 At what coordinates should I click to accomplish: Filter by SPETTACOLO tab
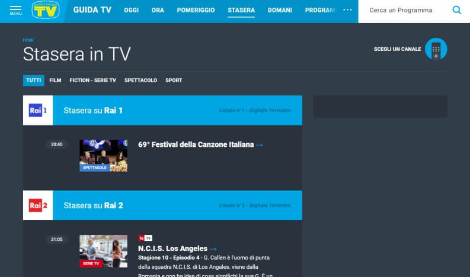pyautogui.click(x=140, y=80)
